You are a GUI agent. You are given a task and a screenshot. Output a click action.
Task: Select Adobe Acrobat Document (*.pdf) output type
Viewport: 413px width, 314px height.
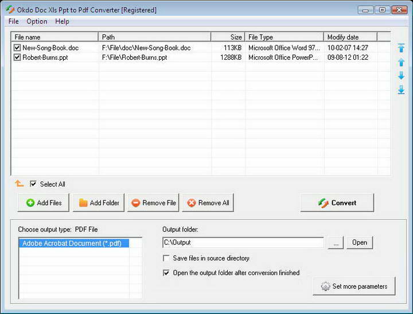(74, 243)
